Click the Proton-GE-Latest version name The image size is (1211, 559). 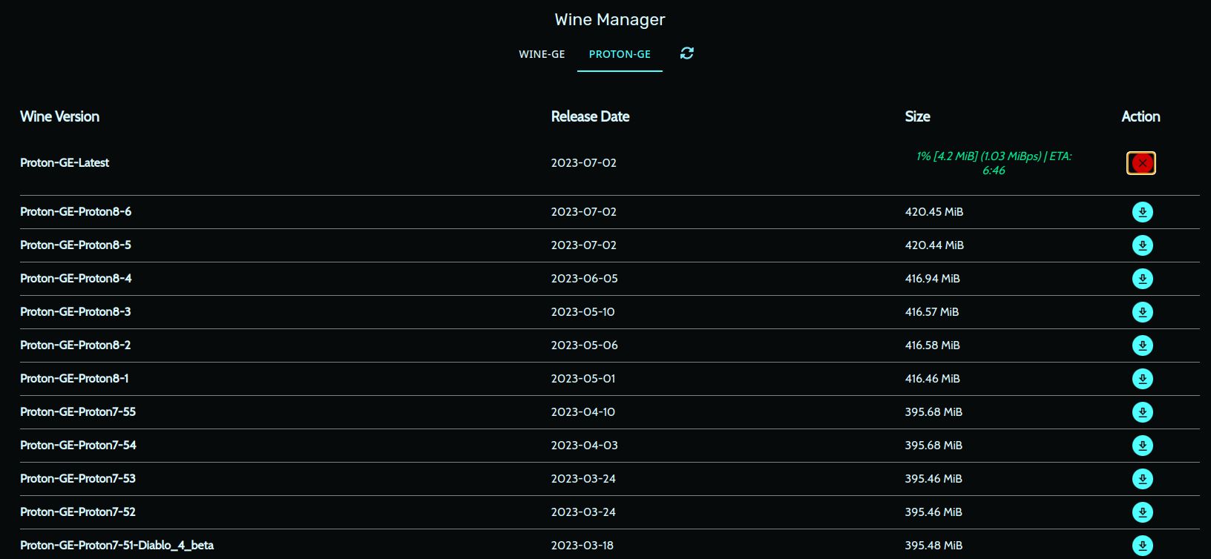[65, 163]
